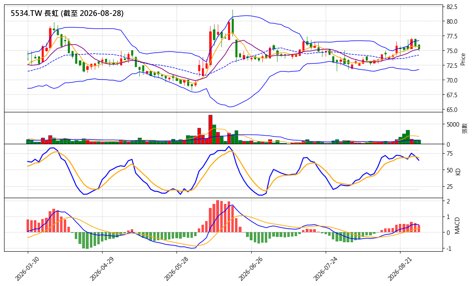Click the 2026-07-24 date label
Image resolution: width=472 pixels, height=286 pixels.
(x=325, y=268)
